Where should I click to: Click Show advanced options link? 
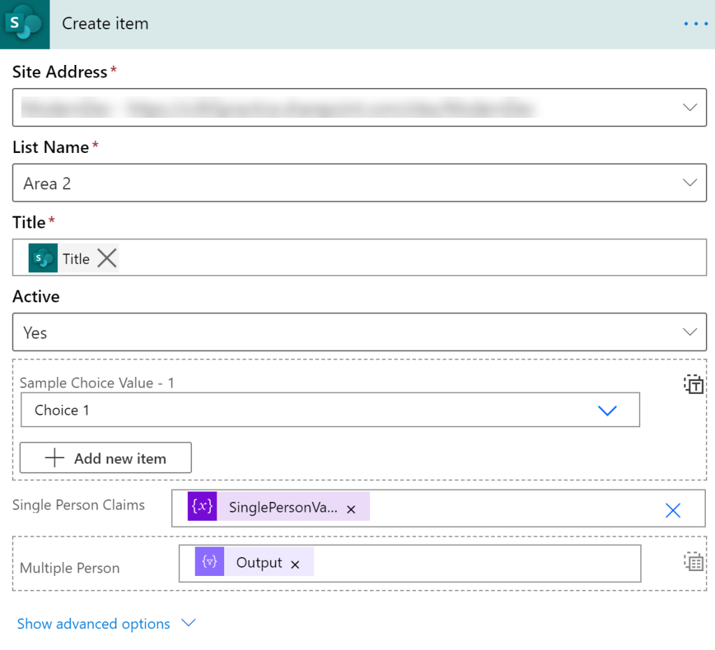point(94,623)
